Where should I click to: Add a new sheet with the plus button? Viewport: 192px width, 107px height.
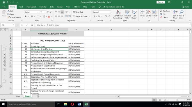[x=38, y=96]
